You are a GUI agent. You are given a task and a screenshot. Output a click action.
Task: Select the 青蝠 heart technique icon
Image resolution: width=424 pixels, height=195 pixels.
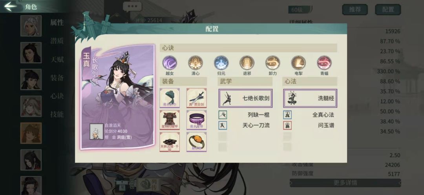coord(324,63)
